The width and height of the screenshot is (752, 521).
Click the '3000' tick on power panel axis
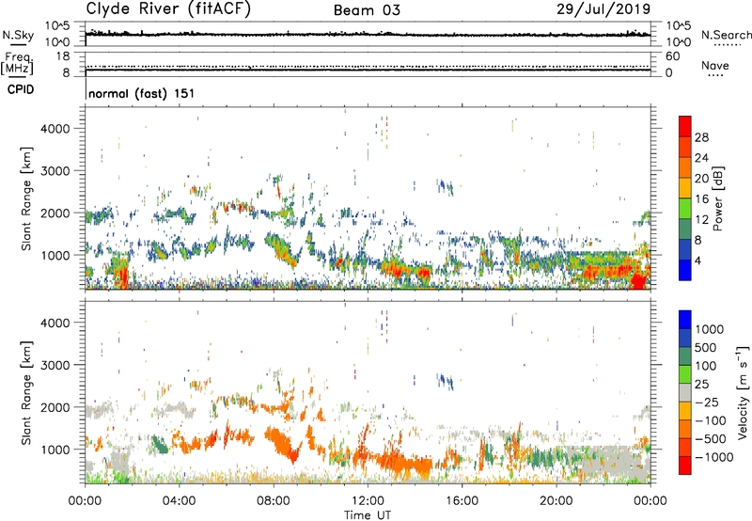point(55,171)
